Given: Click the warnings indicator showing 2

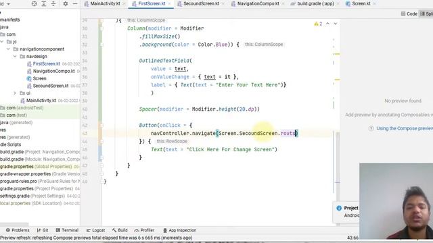Looking at the screenshot, I should click(318, 24).
